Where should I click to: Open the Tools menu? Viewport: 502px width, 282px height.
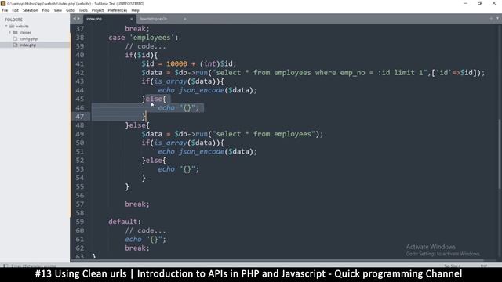[x=83, y=10]
